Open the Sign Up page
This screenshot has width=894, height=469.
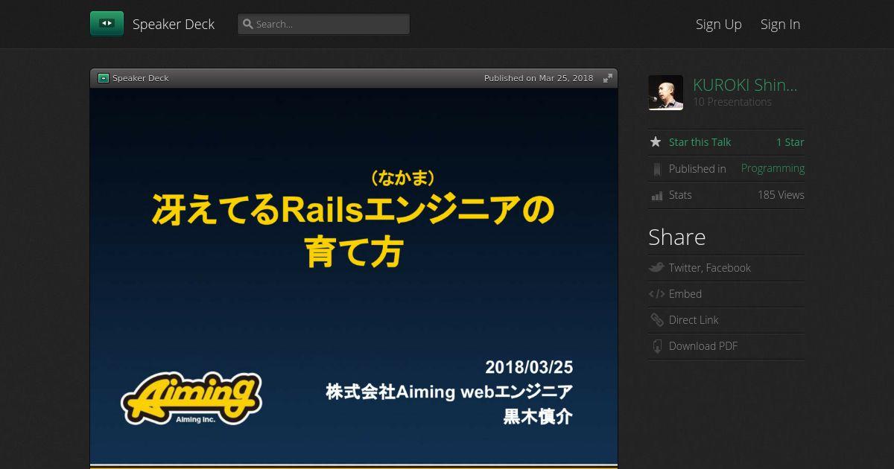click(x=719, y=24)
